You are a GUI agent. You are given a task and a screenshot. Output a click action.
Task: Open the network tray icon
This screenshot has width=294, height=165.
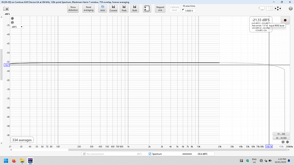(261, 161)
